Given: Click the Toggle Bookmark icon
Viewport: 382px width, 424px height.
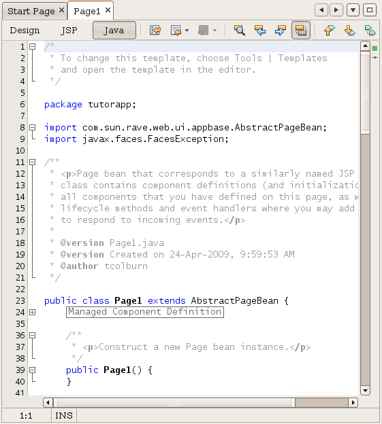Looking at the screenshot, I should tap(370, 31).
